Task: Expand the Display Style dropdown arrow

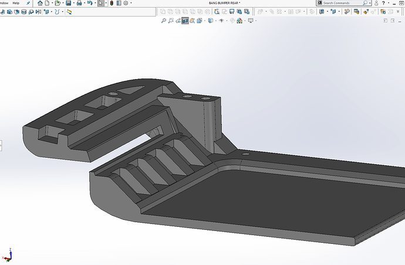Action: [x=215, y=21]
